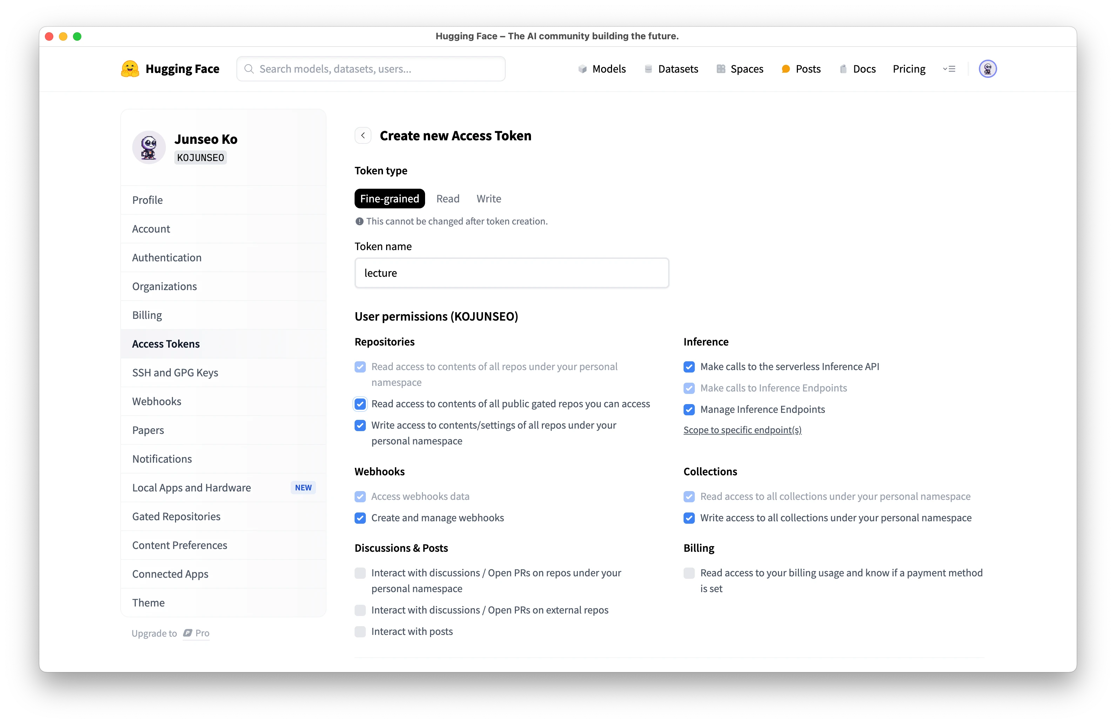Open Local Apps and Hardware settings

coord(223,488)
